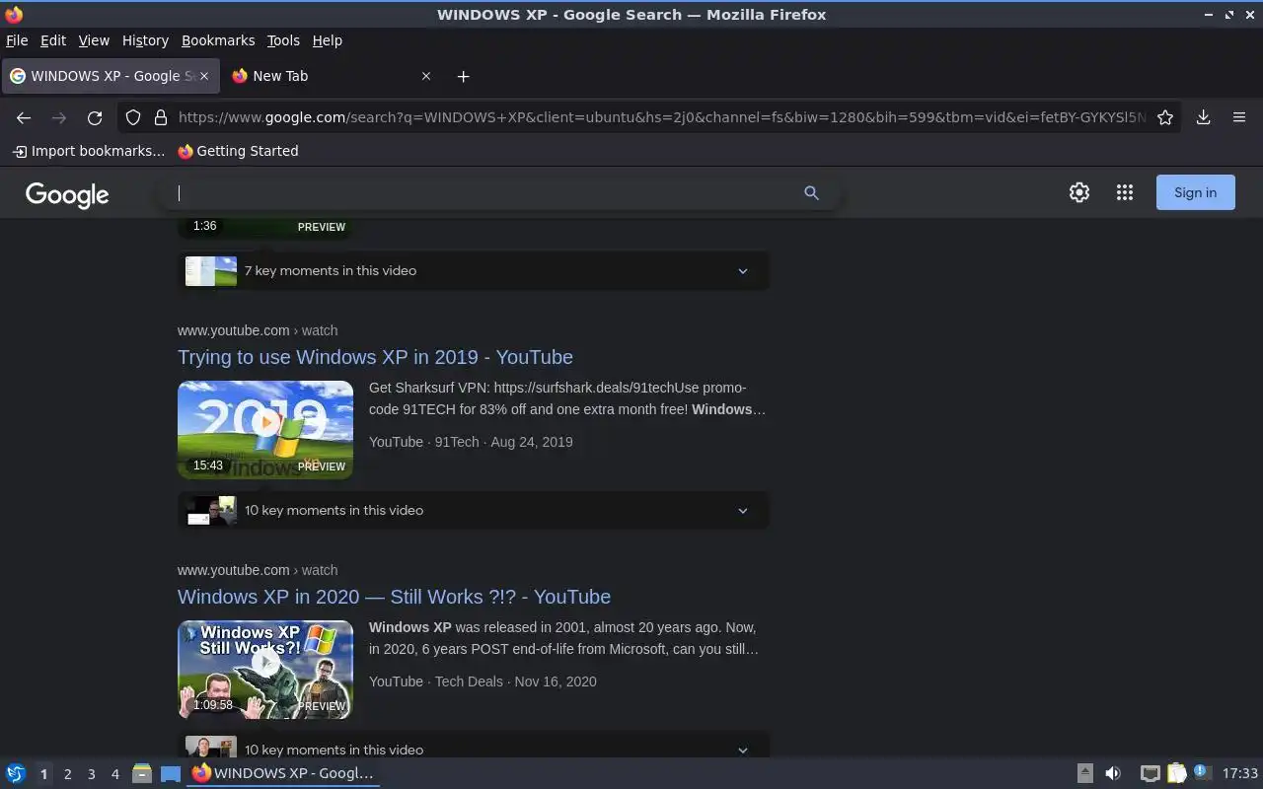Switch to the WINDOWS XP Google Search tab
This screenshot has width=1263, height=789.
click(x=109, y=76)
